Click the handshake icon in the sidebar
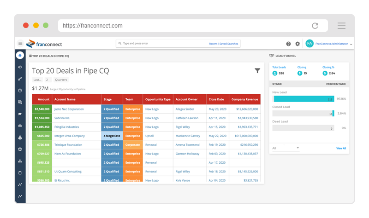369x218 pixels. 20,67
